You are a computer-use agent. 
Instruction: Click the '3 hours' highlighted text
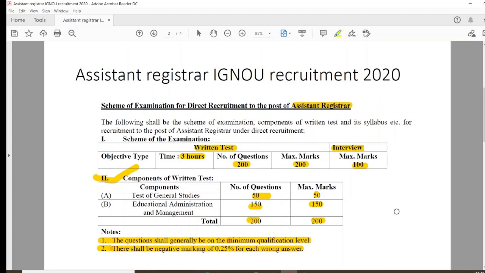[x=192, y=156]
